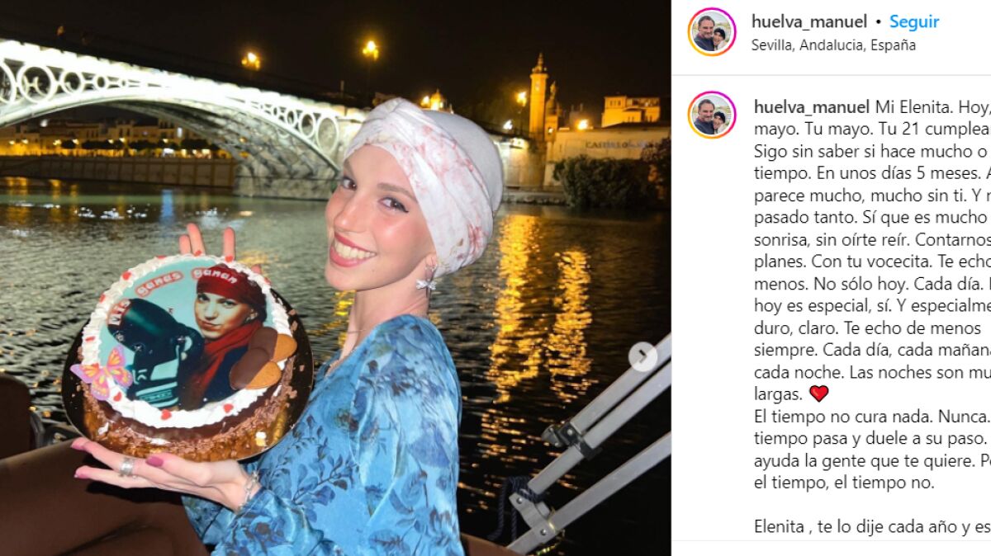Follow the account via Seguir

[x=914, y=22]
